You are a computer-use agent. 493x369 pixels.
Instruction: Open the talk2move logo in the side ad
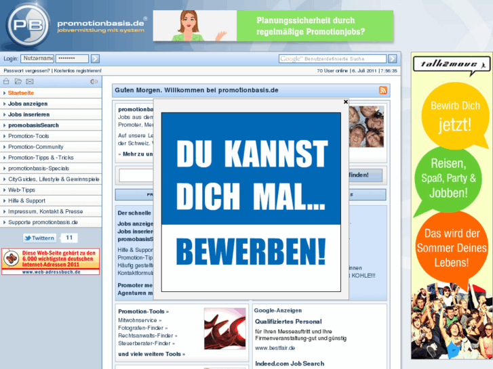[452, 65]
